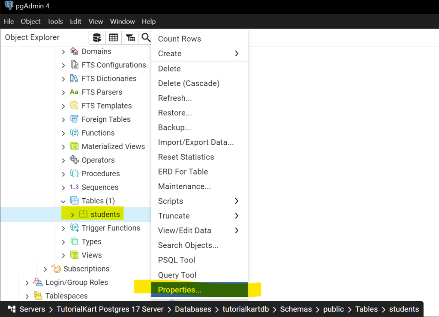Click the Trigger Functions node icon
This screenshot has width=439, height=317.
pyautogui.click(x=74, y=228)
